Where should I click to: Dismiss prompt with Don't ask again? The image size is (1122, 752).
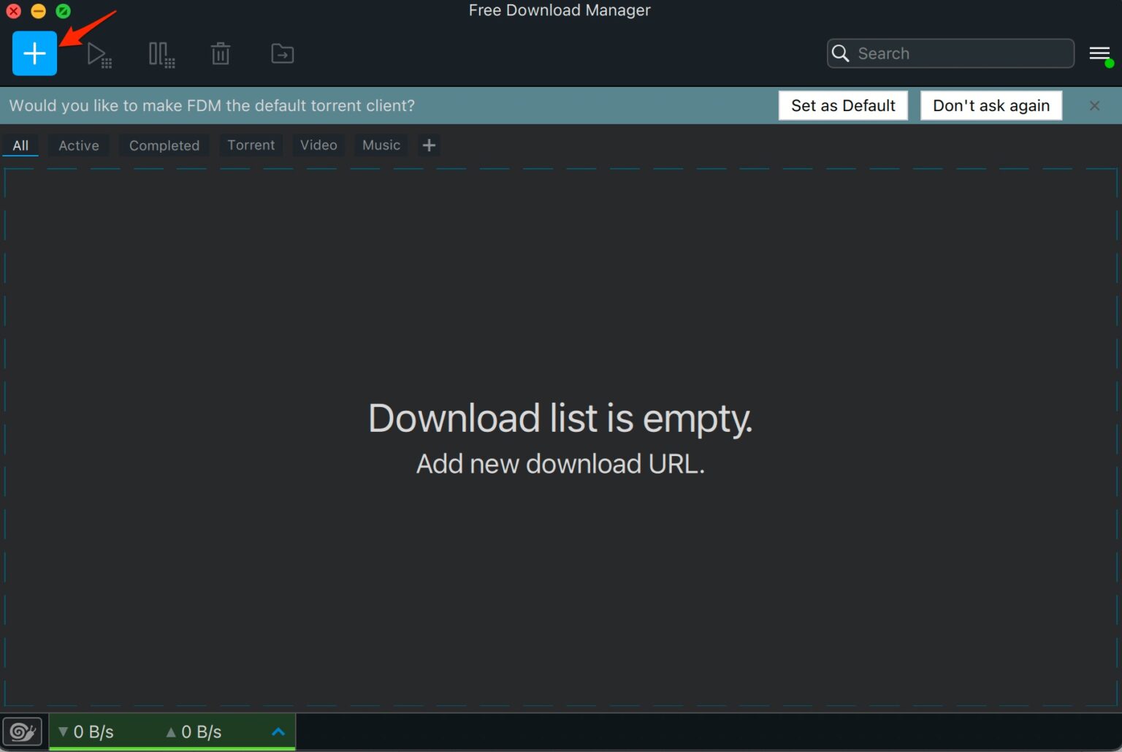tap(991, 105)
